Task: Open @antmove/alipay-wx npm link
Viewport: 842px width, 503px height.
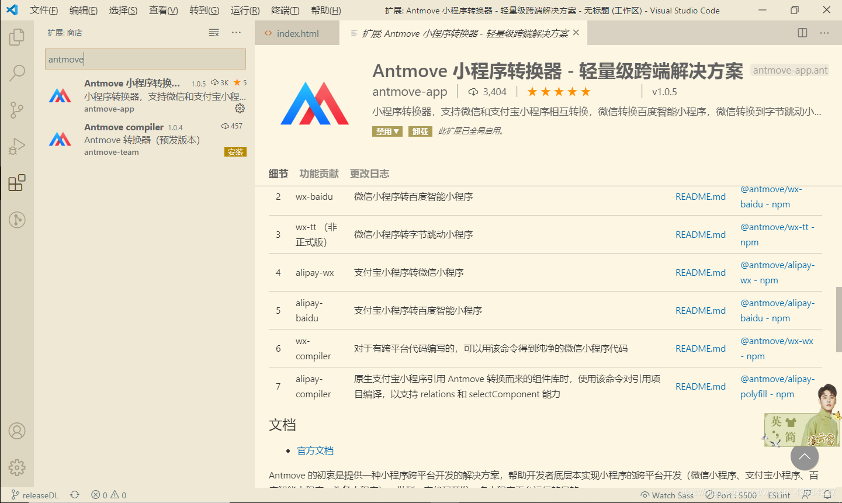Action: [777, 272]
